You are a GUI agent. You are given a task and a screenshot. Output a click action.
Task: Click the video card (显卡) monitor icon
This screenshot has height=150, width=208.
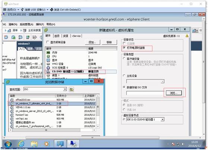(x=48, y=60)
